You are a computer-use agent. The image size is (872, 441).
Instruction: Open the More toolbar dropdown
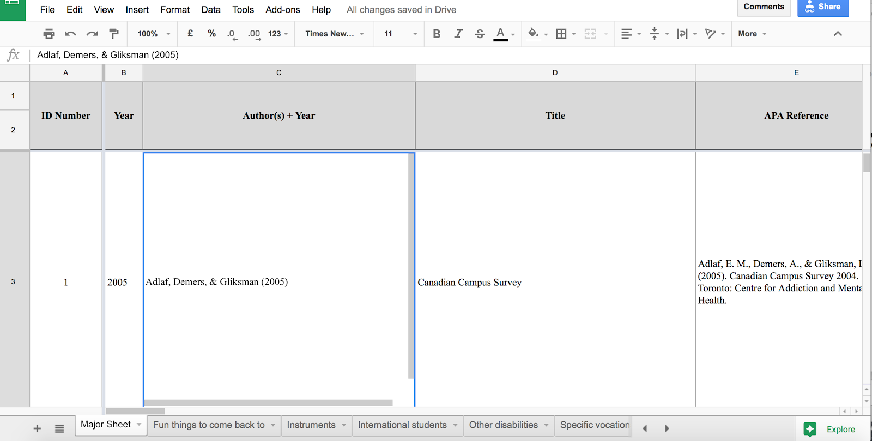click(752, 34)
